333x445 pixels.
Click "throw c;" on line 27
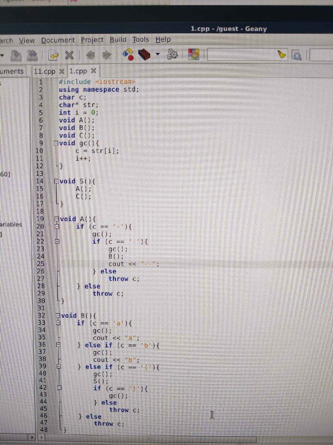coord(124,279)
